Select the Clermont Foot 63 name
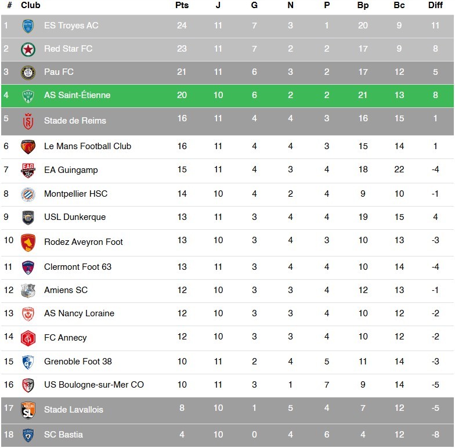The width and height of the screenshot is (455, 448). tap(78, 267)
